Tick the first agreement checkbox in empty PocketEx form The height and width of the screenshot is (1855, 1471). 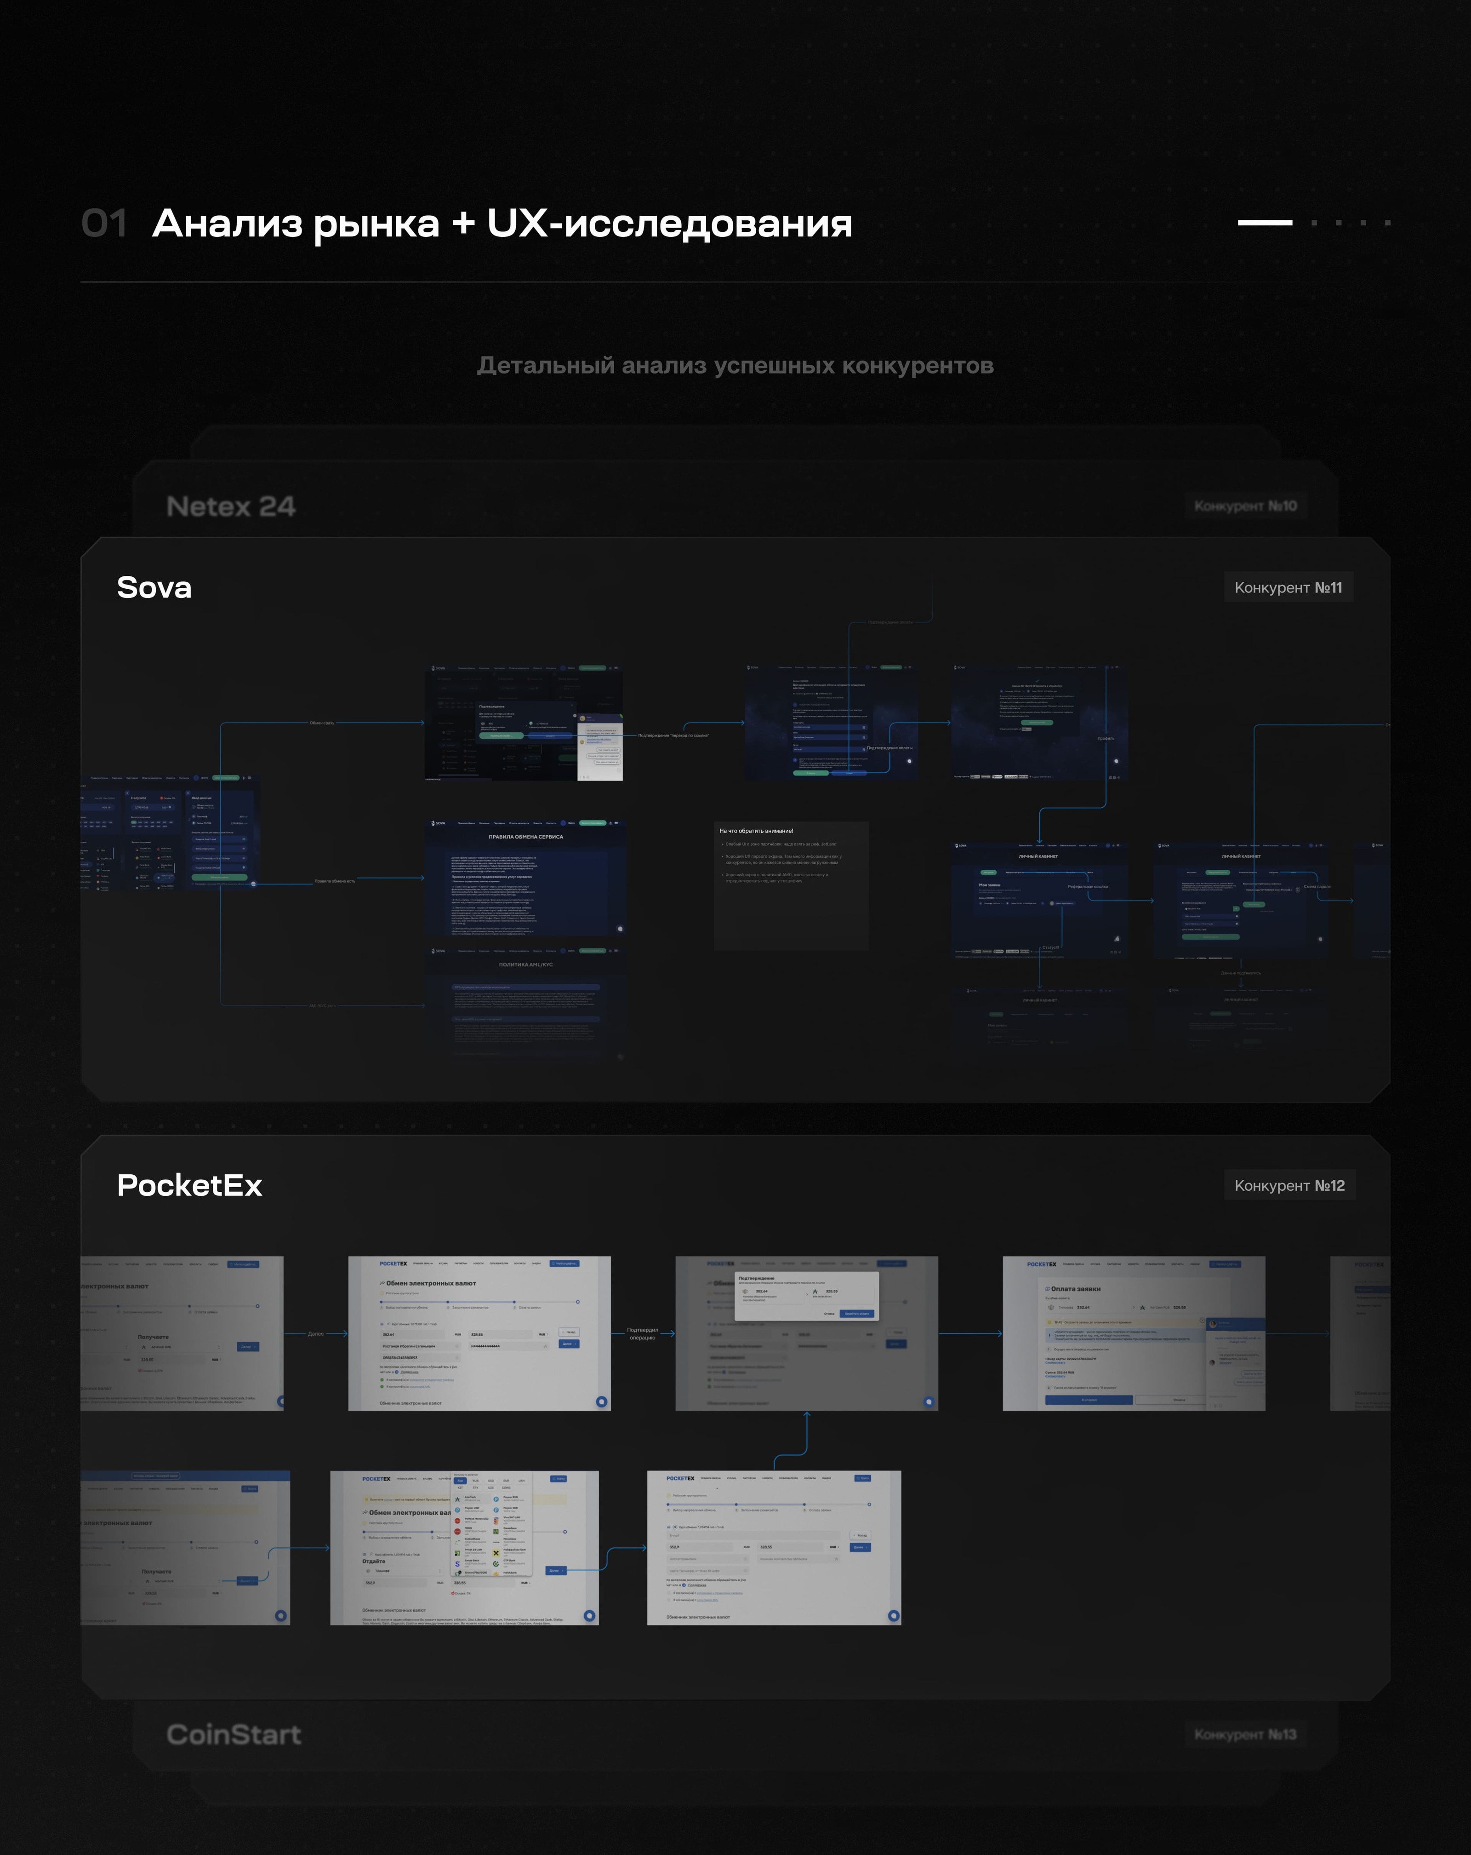(x=669, y=1592)
